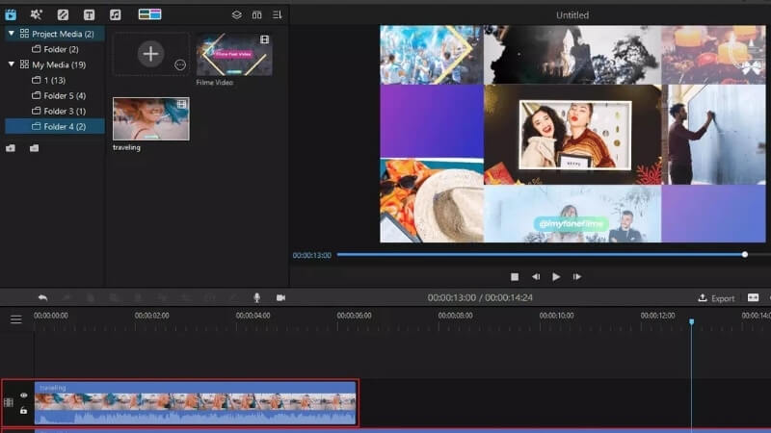The height and width of the screenshot is (433, 771).
Task: Click the preview progress bar handle
Action: [745, 254]
